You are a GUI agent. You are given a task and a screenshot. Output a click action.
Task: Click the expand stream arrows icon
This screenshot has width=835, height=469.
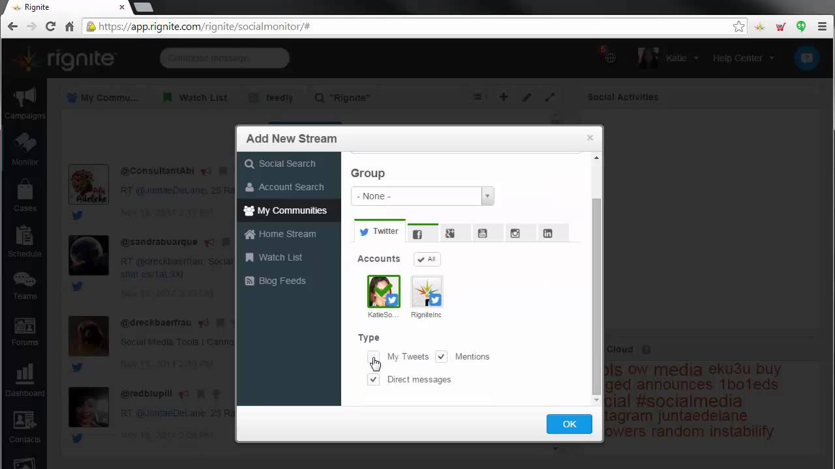pos(550,97)
